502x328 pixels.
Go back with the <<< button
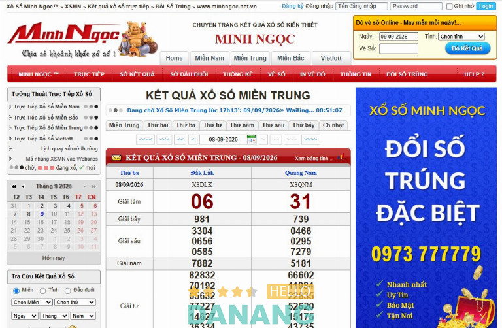(165, 140)
